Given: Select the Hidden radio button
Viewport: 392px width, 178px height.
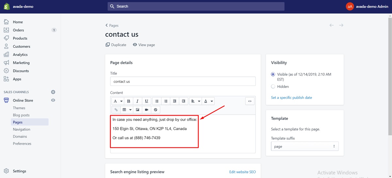Looking at the screenshot, I should (x=273, y=87).
